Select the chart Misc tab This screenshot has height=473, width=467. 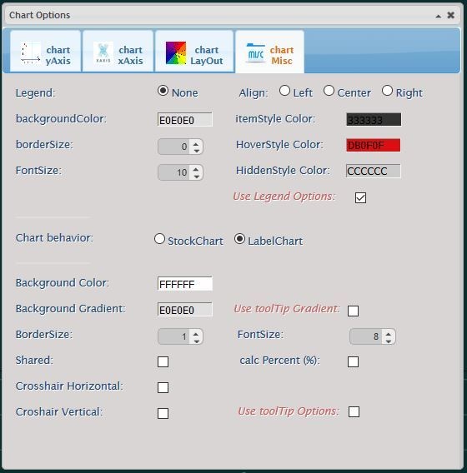pyautogui.click(x=269, y=52)
